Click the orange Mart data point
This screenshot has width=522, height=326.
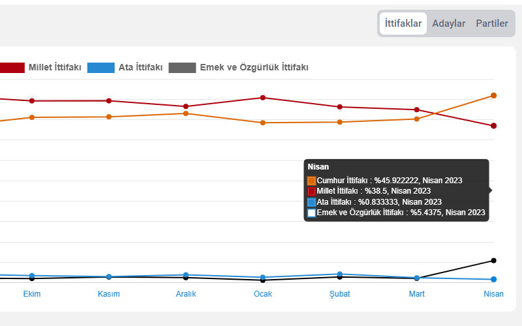416,119
